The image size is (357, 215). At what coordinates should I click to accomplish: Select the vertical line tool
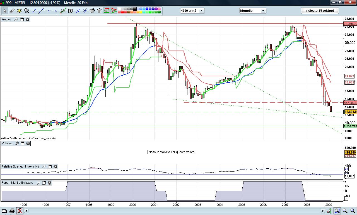(56, 11)
